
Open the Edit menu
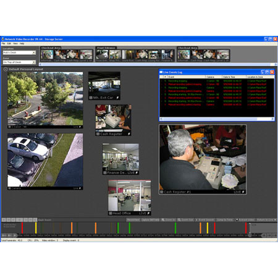9,44
